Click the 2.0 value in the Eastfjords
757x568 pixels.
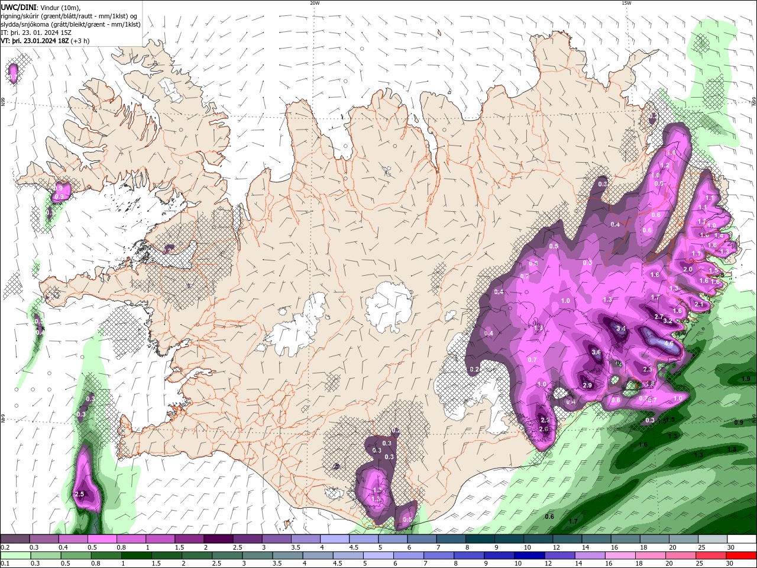click(x=688, y=269)
